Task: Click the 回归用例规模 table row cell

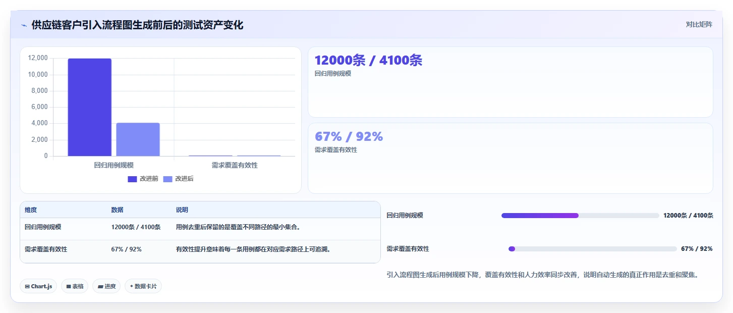Action: tap(43, 227)
